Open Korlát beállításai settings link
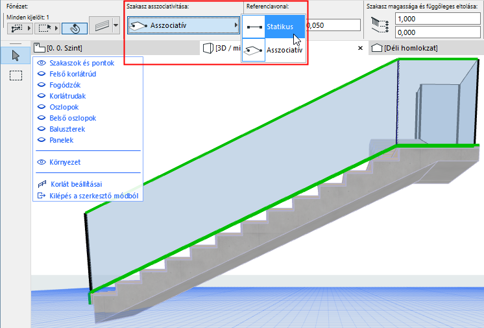The image size is (484, 328). click(x=77, y=184)
